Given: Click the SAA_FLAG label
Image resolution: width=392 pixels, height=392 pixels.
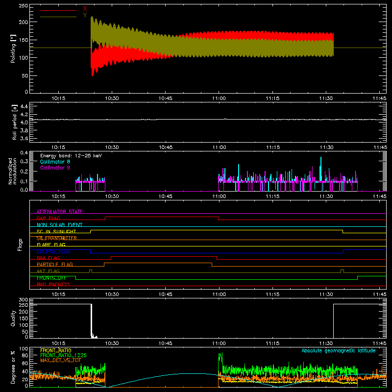Looking at the screenshot, I should [48, 258].
